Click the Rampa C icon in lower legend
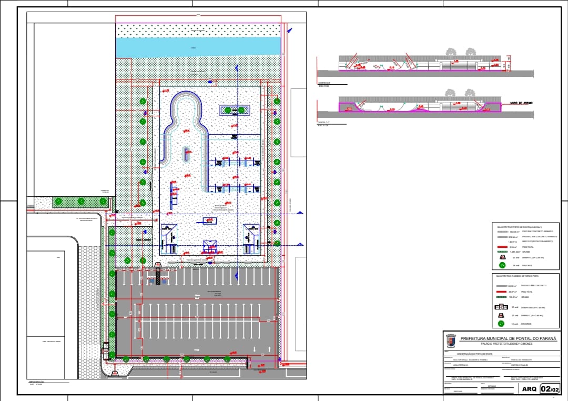568x401 pixels. pos(502,316)
